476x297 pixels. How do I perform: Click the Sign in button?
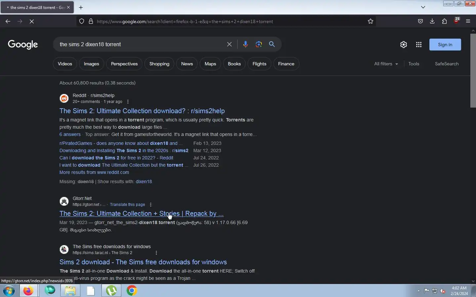[445, 45]
